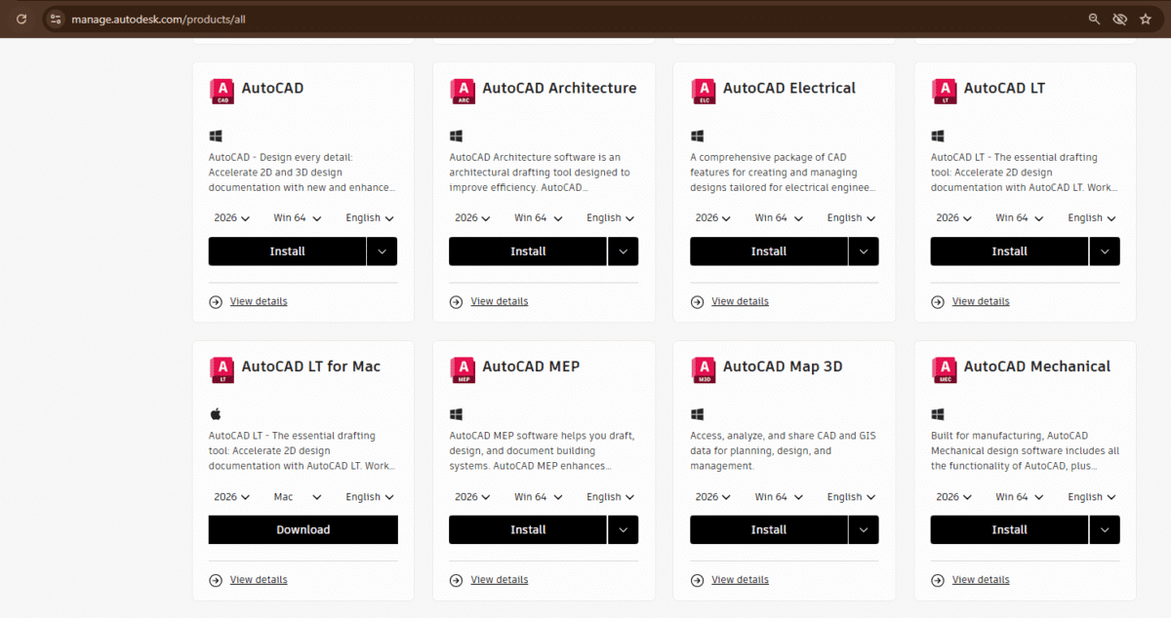Click the AutoCAD product icon

222,89
